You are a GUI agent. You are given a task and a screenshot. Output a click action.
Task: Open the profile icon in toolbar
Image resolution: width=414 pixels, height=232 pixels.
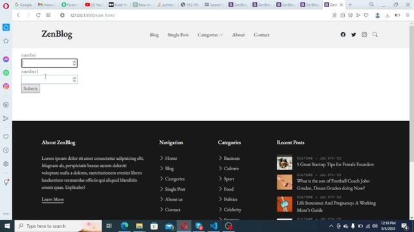[x=378, y=15]
